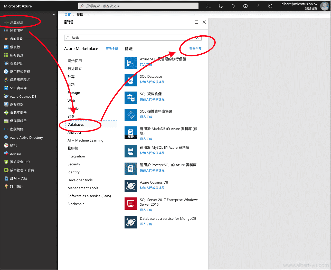Click the Azure Active Directory icon
This screenshot has height=270, width=331.
tap(6, 137)
